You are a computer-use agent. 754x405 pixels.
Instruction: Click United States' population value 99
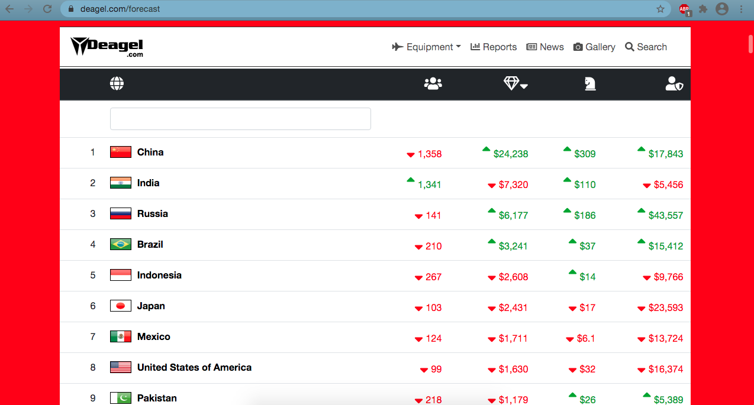pos(436,370)
